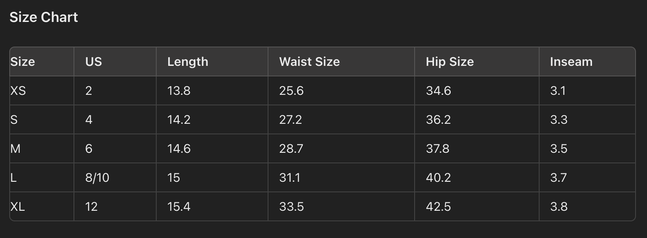Image resolution: width=647 pixels, height=238 pixels.
Task: Click the 3.1 inseam value
Action: [x=558, y=91]
